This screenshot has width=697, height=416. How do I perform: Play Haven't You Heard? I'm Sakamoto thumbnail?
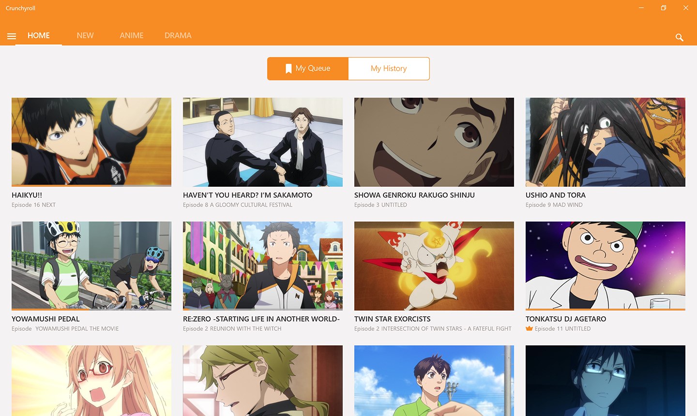pyautogui.click(x=263, y=141)
